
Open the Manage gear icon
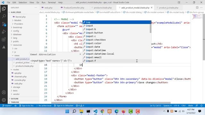point(4,100)
